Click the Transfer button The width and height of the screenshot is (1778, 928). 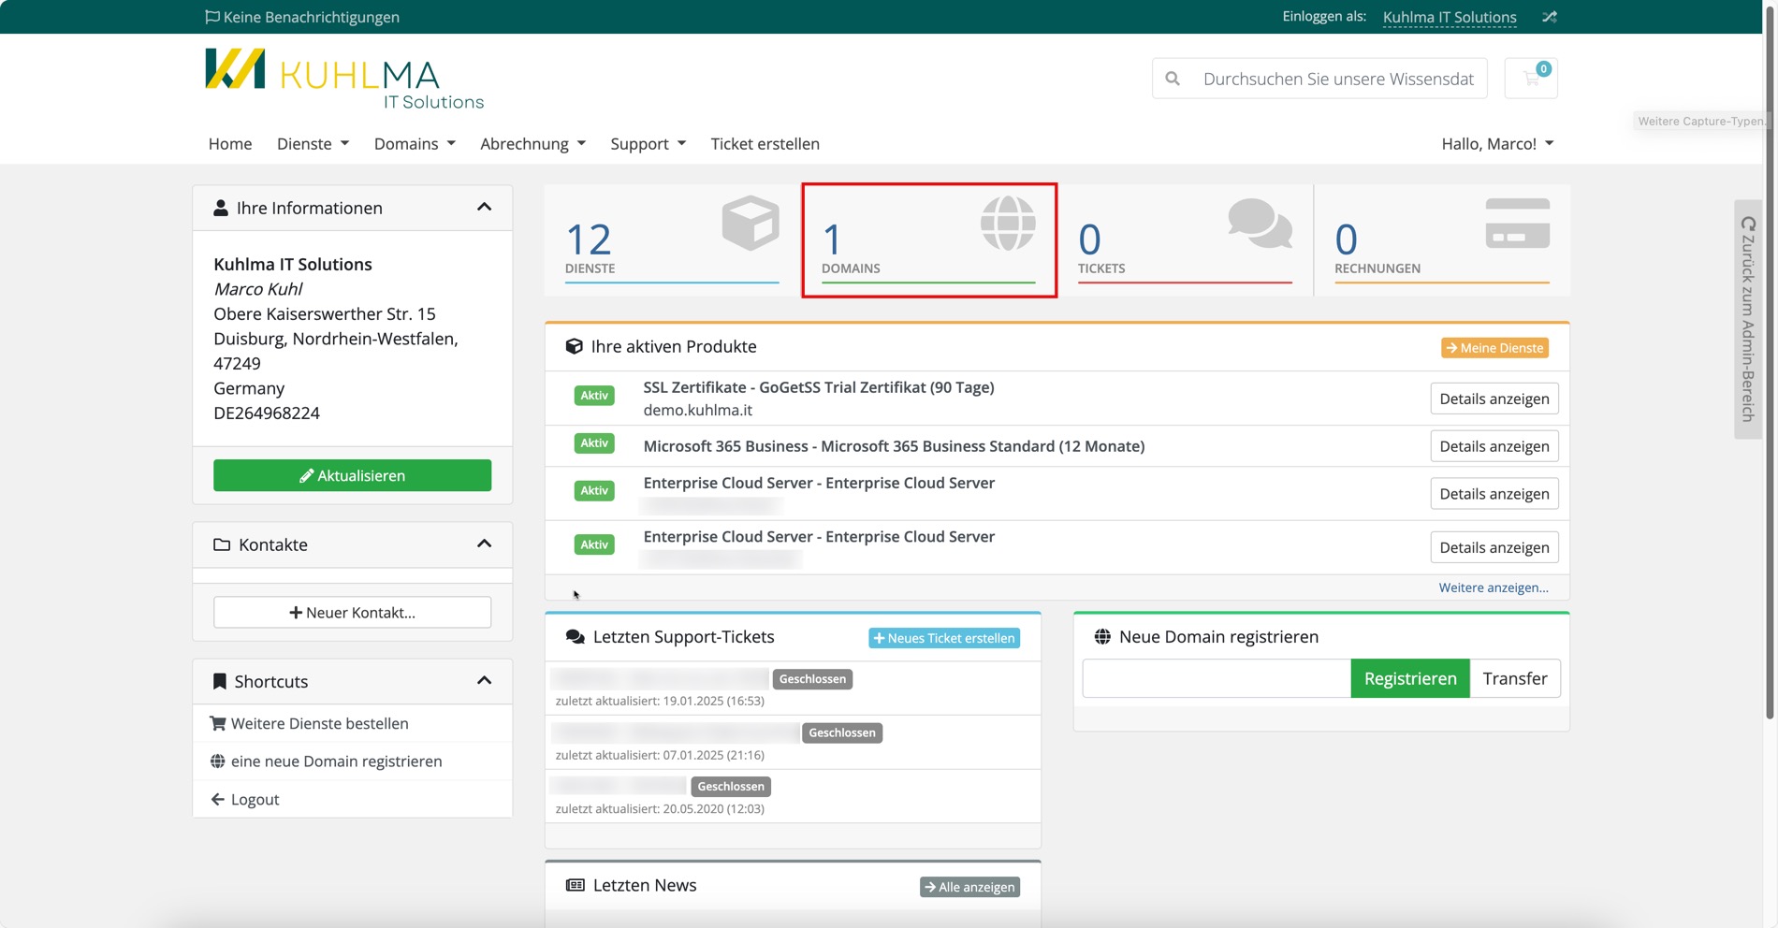click(x=1515, y=678)
